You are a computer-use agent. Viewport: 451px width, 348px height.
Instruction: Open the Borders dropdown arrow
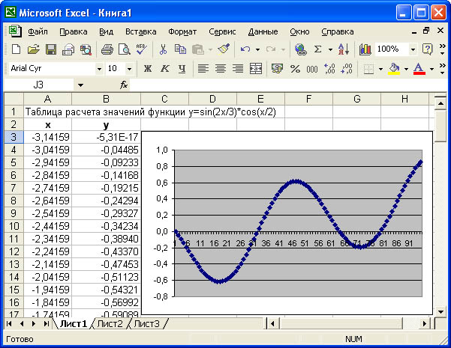(380, 69)
